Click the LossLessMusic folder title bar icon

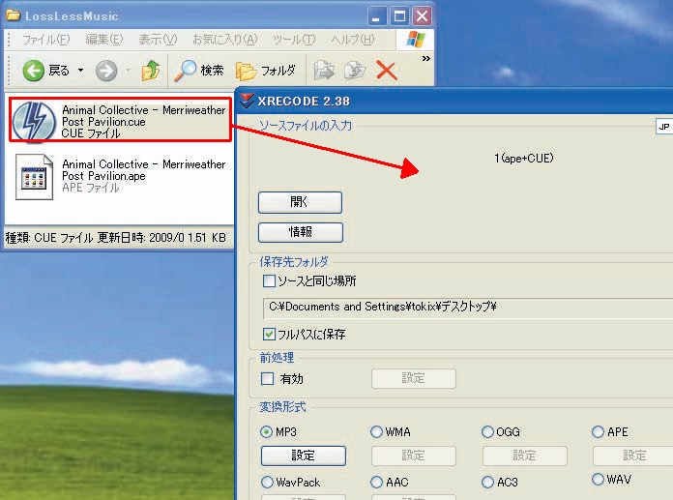(14, 15)
